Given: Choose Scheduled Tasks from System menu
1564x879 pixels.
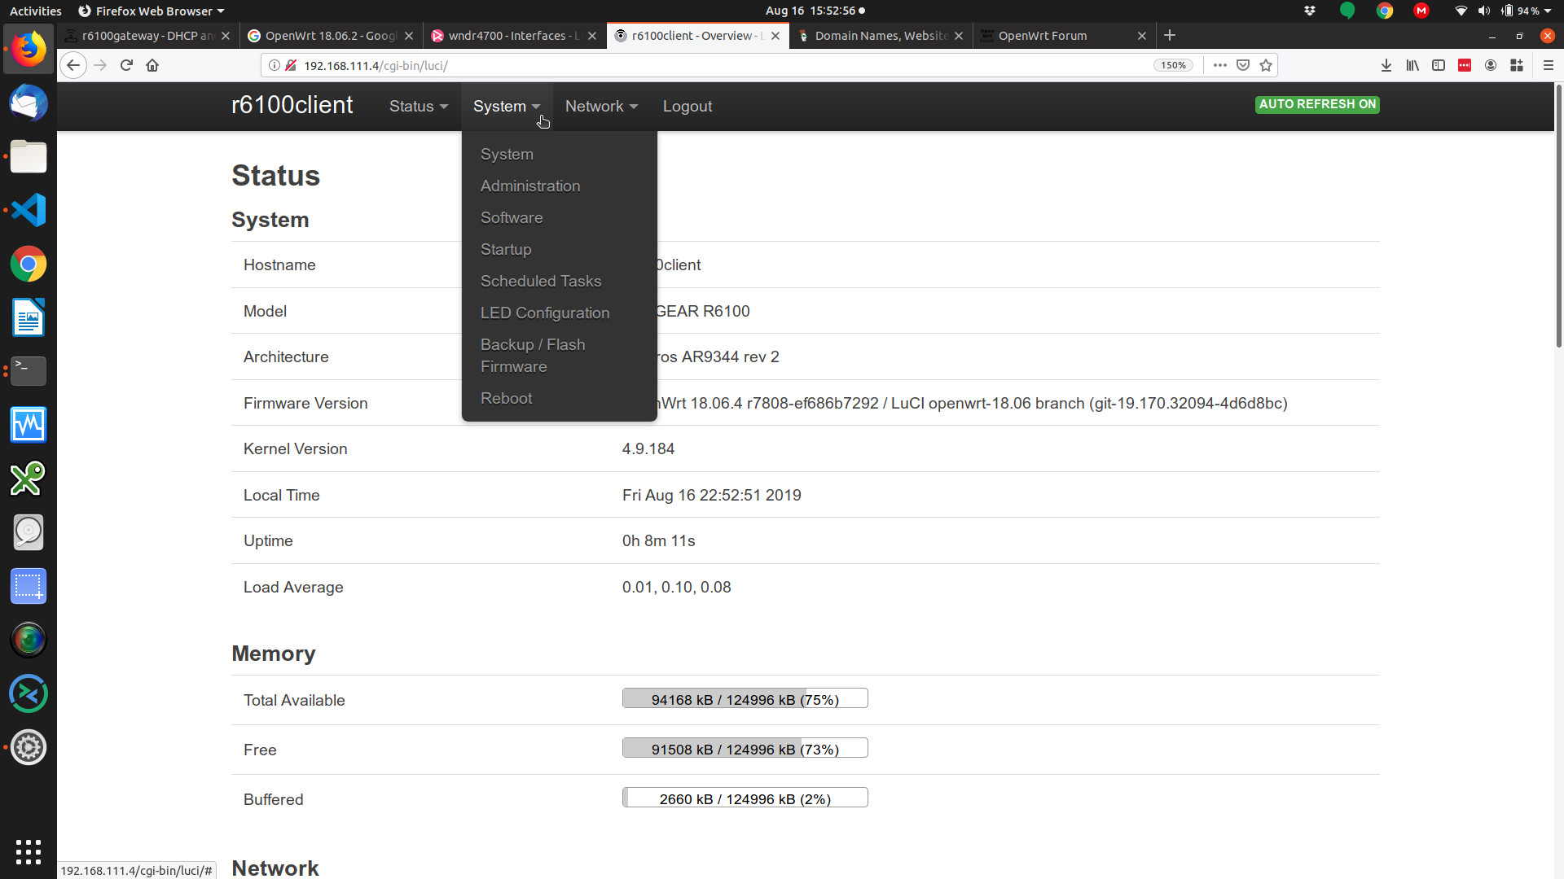Looking at the screenshot, I should pyautogui.click(x=541, y=282).
